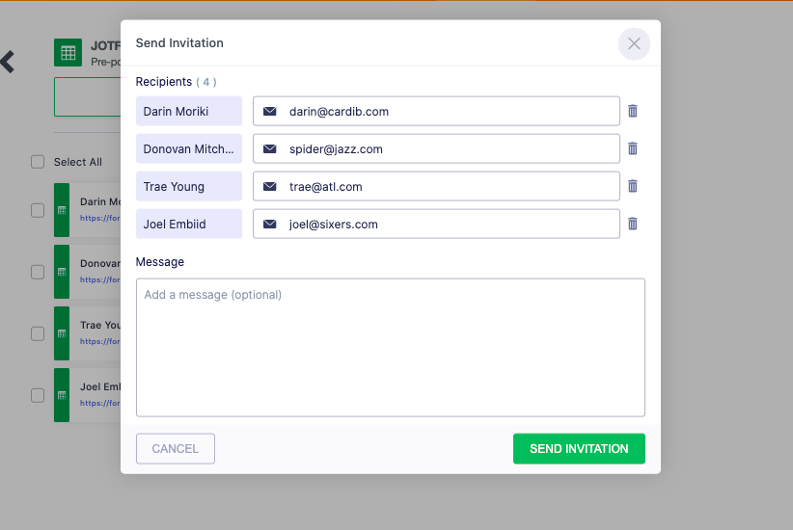793x530 pixels.
Task: Click the green sheet icon beside Darin
Action: pos(62,210)
